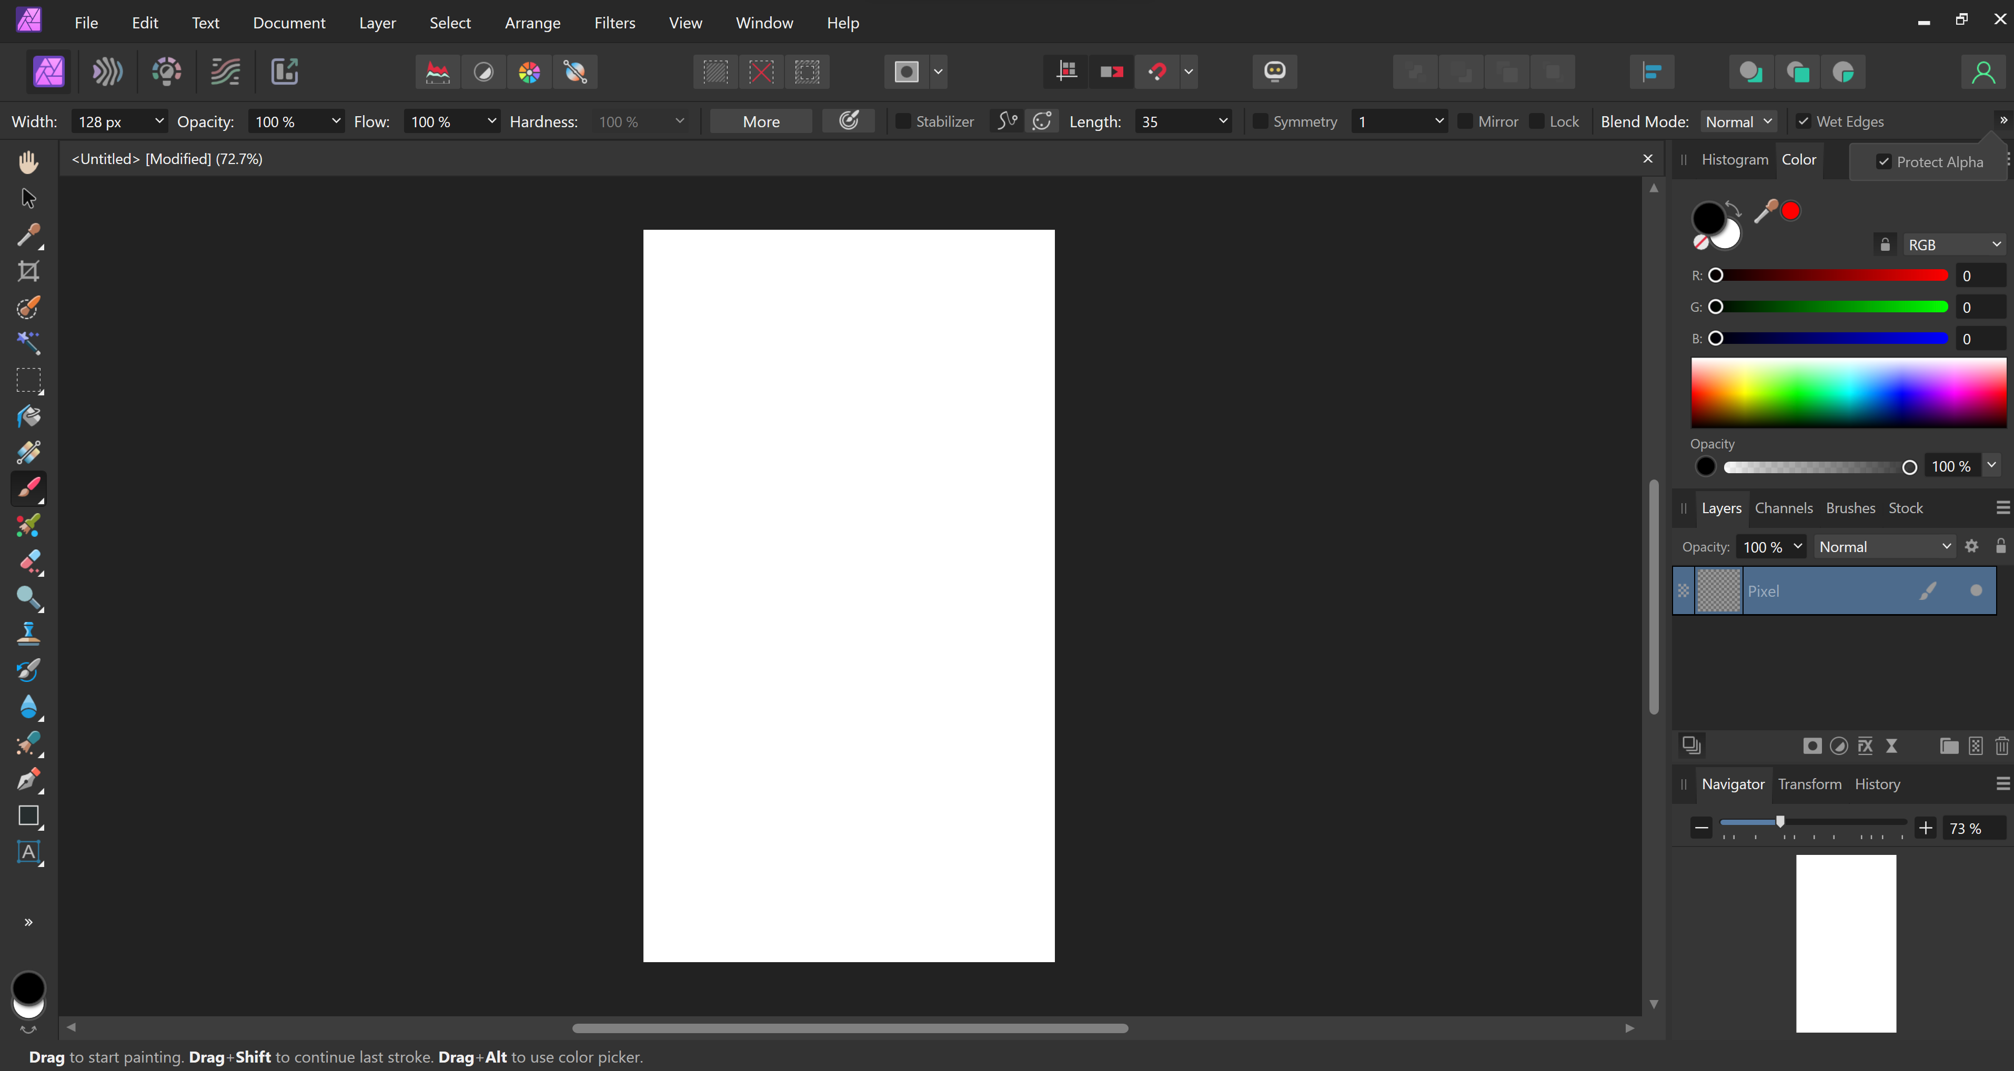Switch to the Histogram tab
Viewport: 2014px width, 1071px height.
pos(1734,159)
